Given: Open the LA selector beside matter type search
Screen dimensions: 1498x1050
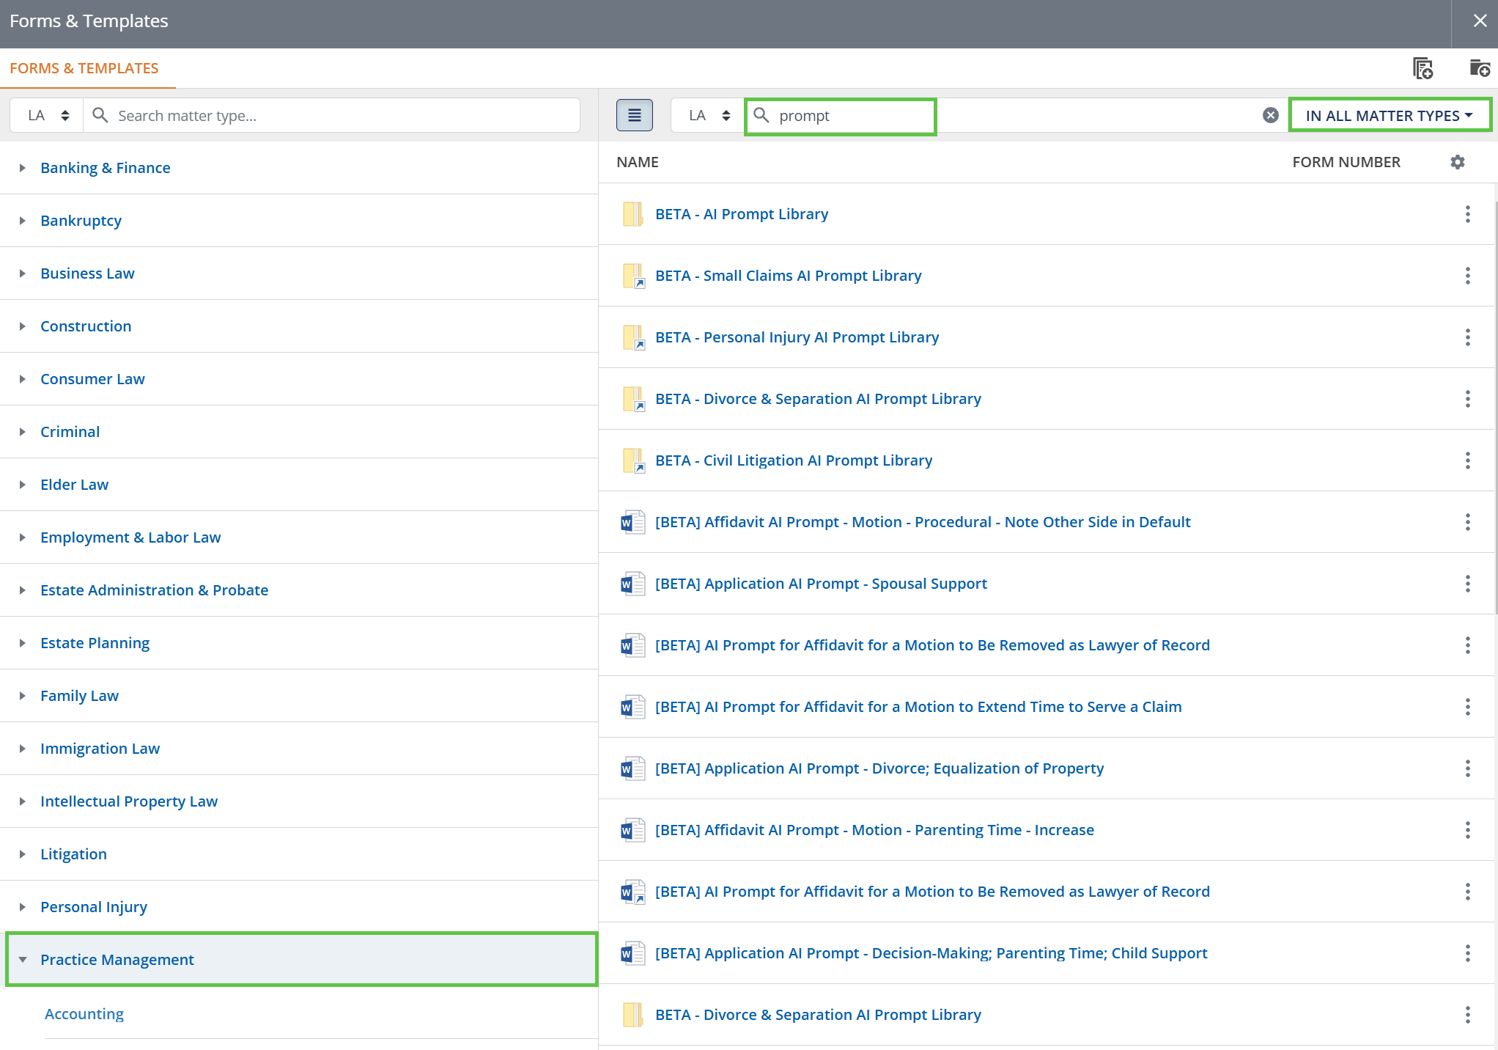Looking at the screenshot, I should 48,116.
